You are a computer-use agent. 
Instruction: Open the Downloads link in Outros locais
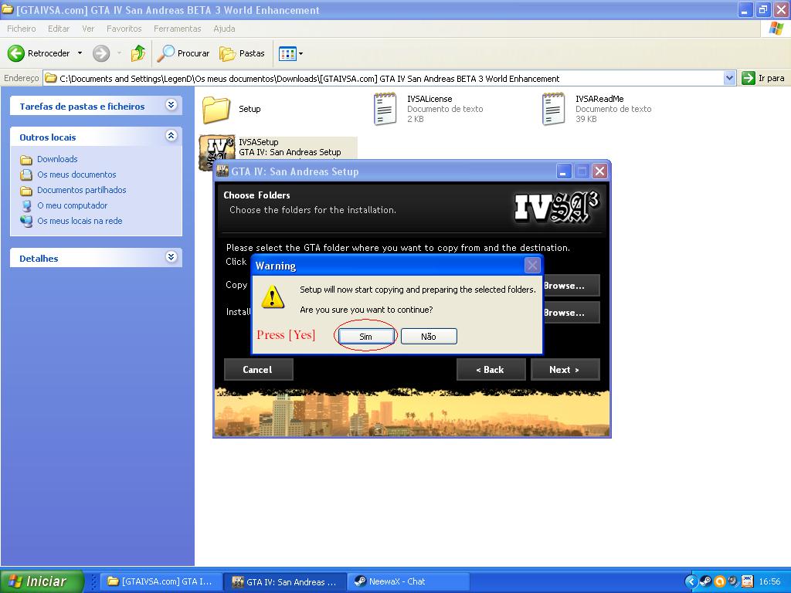click(57, 159)
